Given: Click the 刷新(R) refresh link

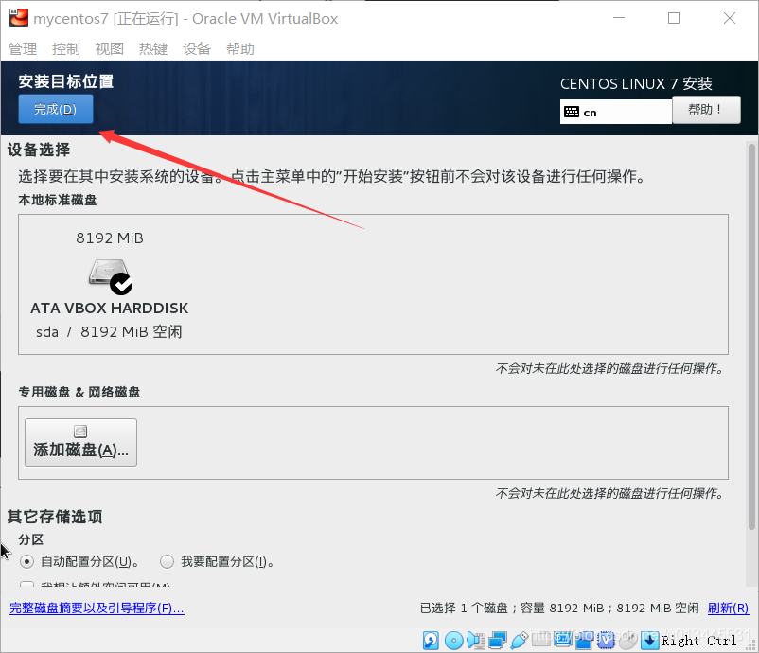Looking at the screenshot, I should pos(728,608).
